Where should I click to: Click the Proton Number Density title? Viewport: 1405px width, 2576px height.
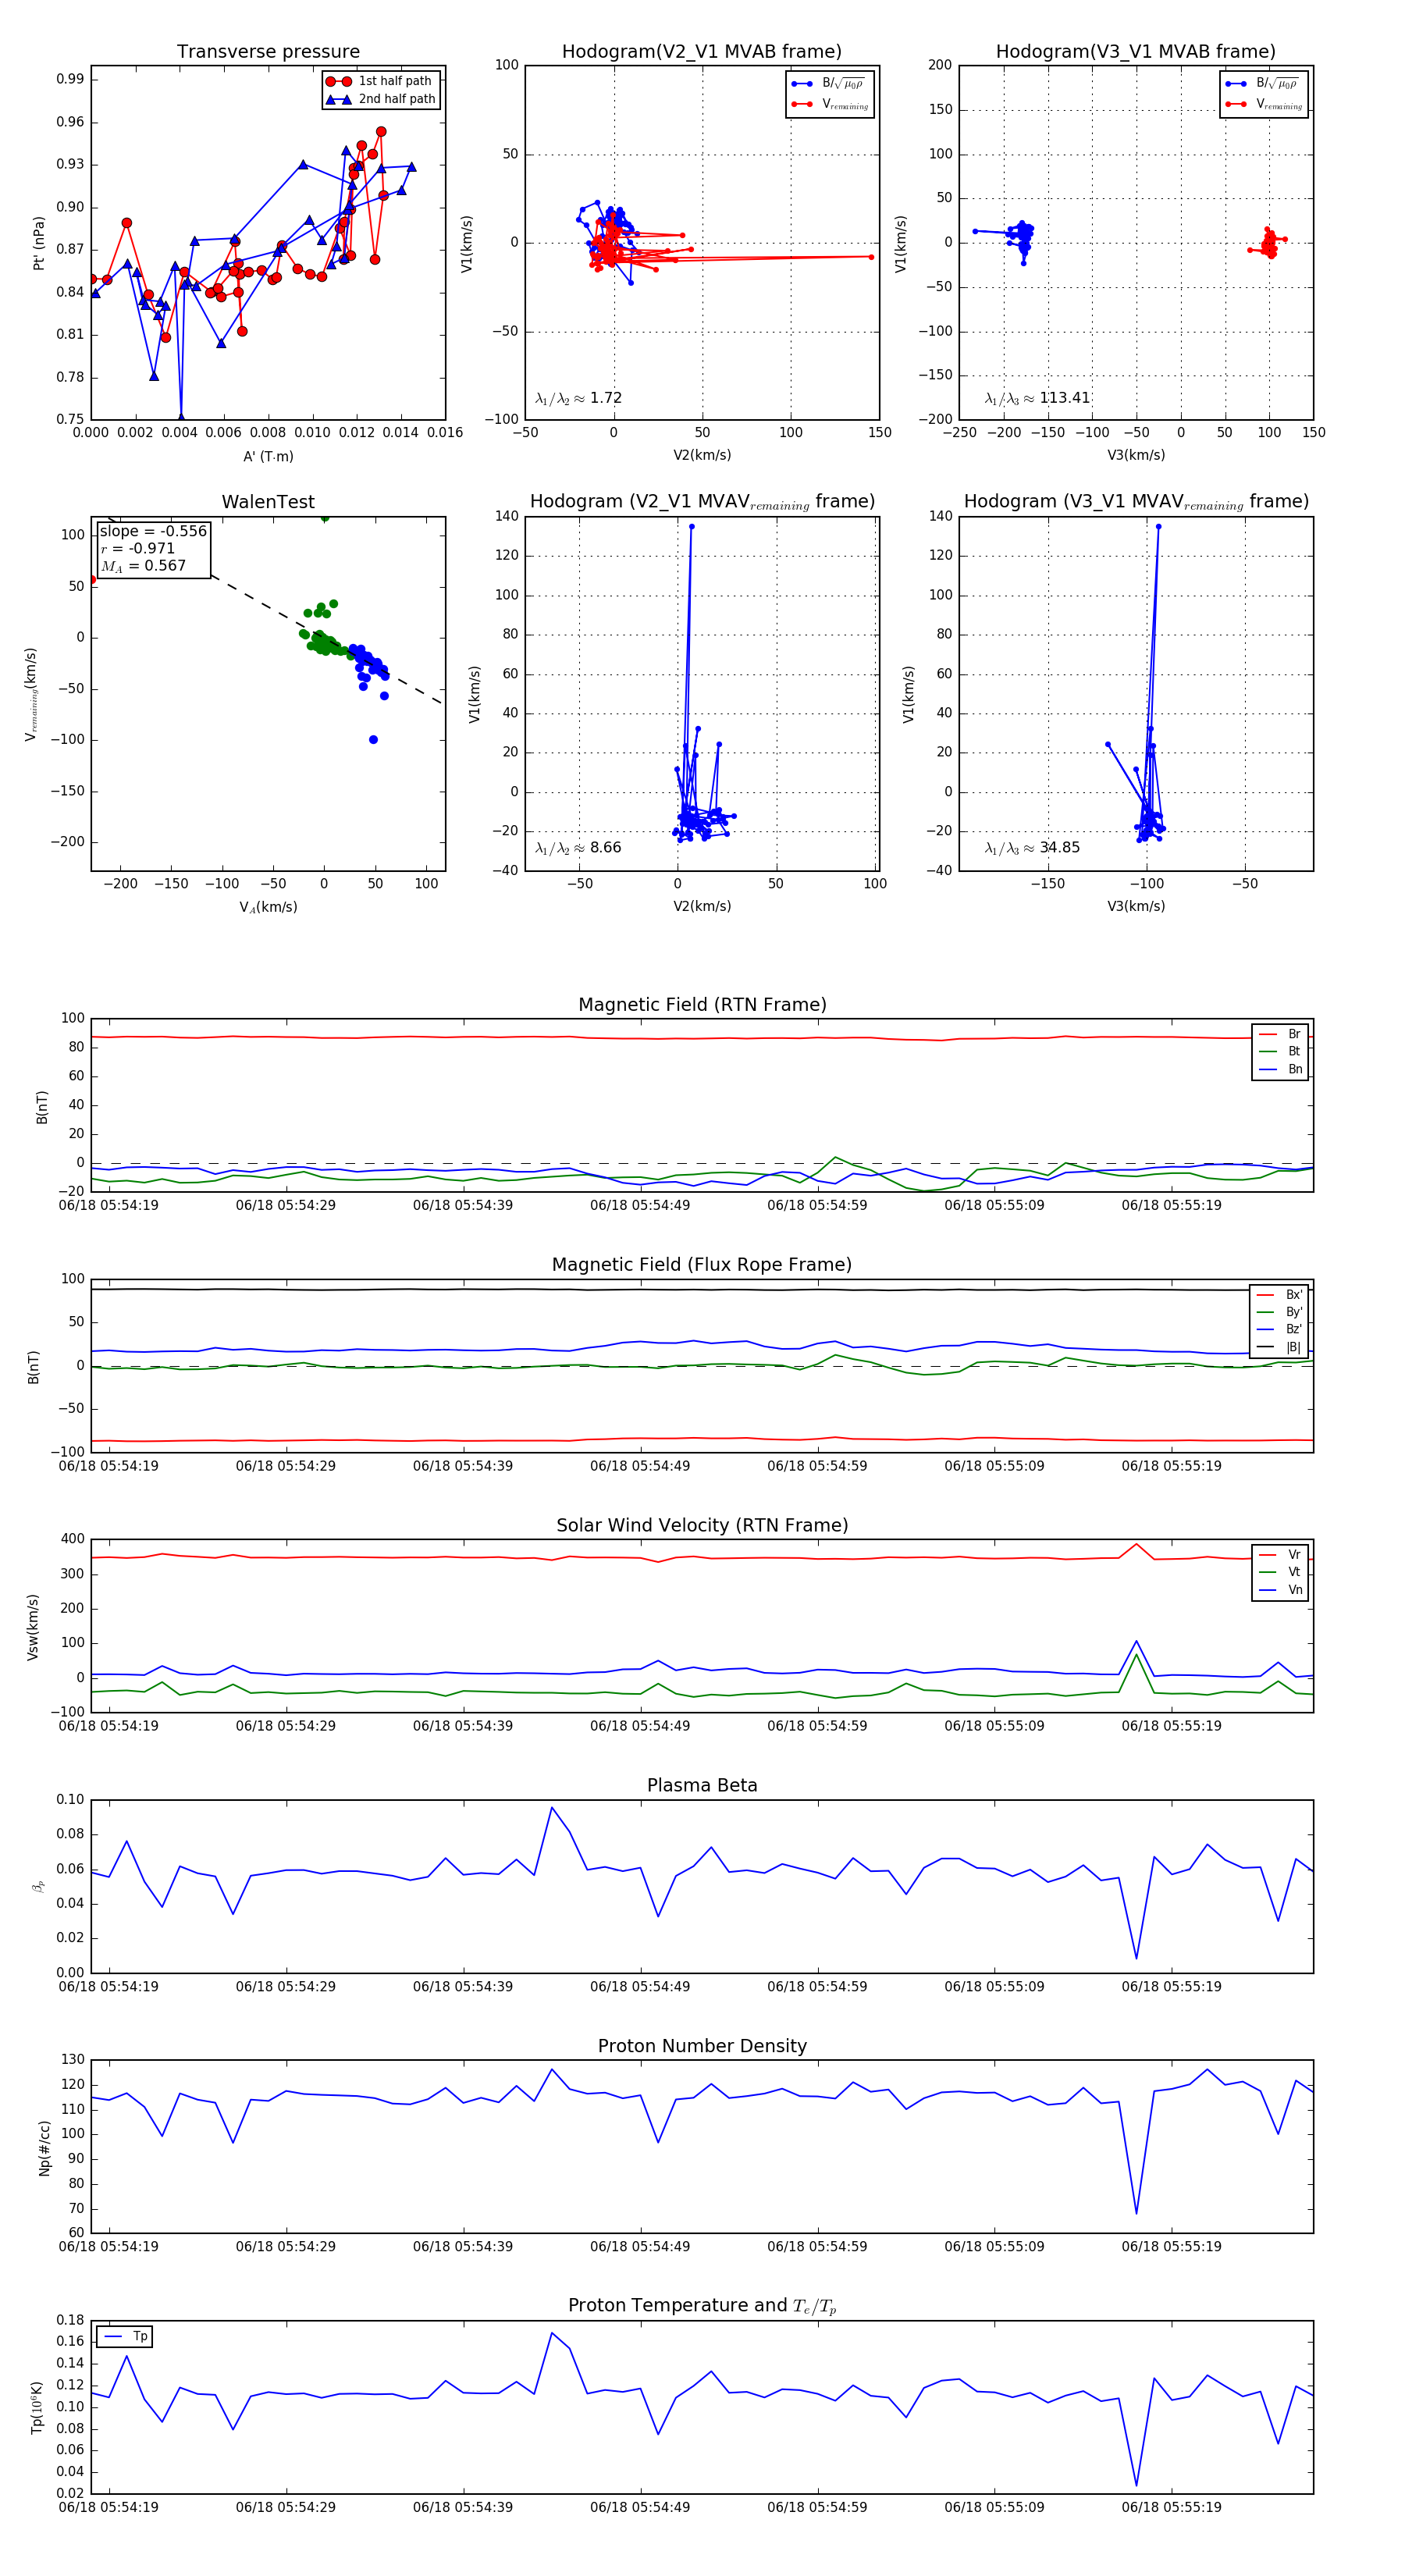click(702, 2046)
